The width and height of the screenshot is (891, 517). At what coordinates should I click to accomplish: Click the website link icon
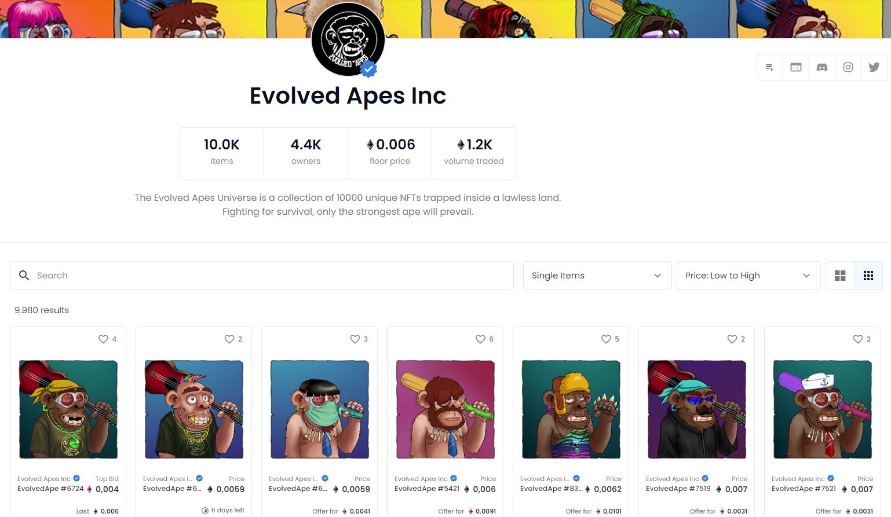tap(795, 67)
